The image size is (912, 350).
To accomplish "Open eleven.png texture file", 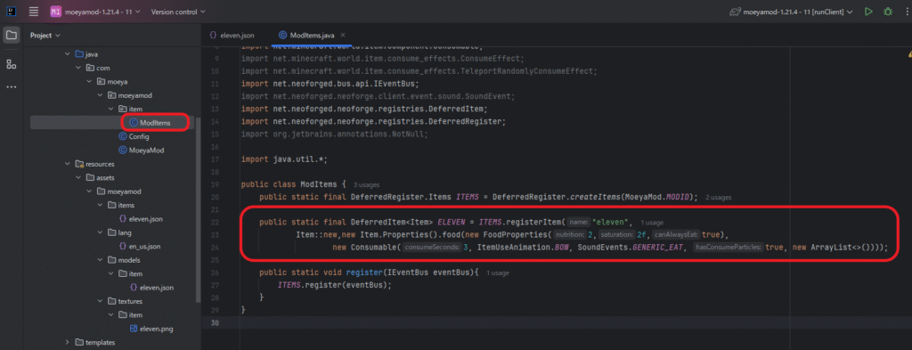I will (x=151, y=329).
